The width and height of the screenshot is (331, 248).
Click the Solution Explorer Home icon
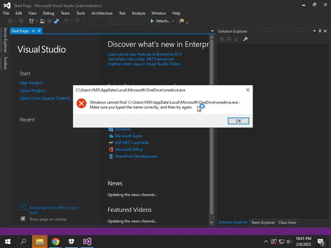click(x=236, y=39)
